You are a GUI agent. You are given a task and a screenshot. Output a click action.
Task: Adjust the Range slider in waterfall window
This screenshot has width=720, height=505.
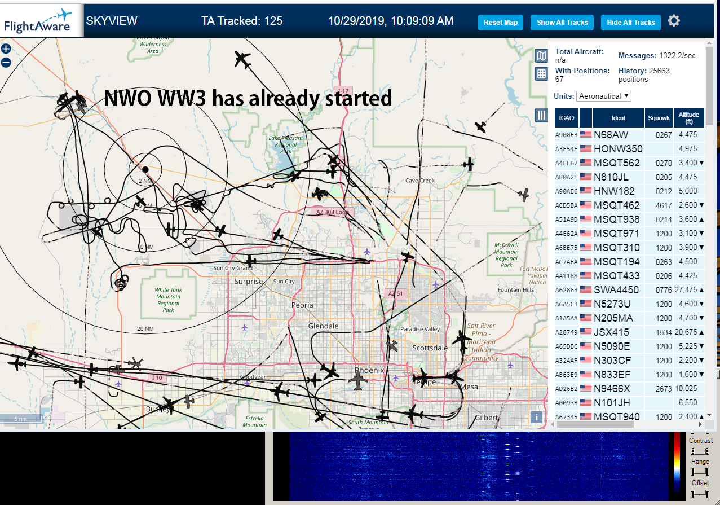(700, 472)
